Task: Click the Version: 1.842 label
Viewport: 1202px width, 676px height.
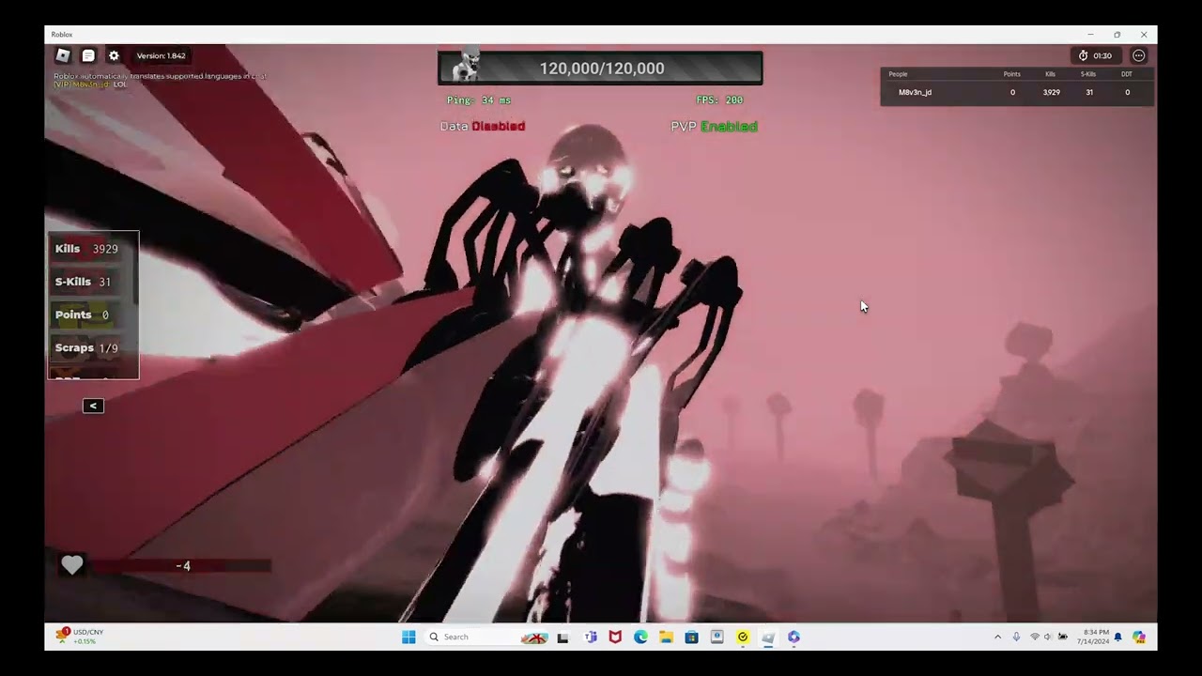Action: pyautogui.click(x=161, y=56)
